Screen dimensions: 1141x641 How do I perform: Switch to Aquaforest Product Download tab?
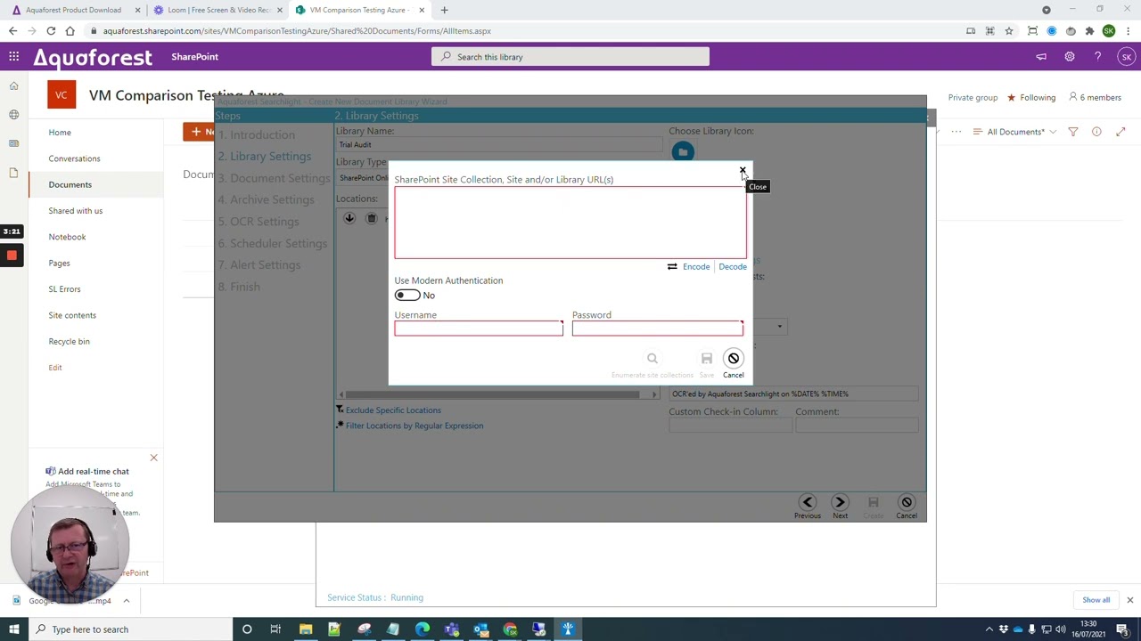[x=74, y=10]
